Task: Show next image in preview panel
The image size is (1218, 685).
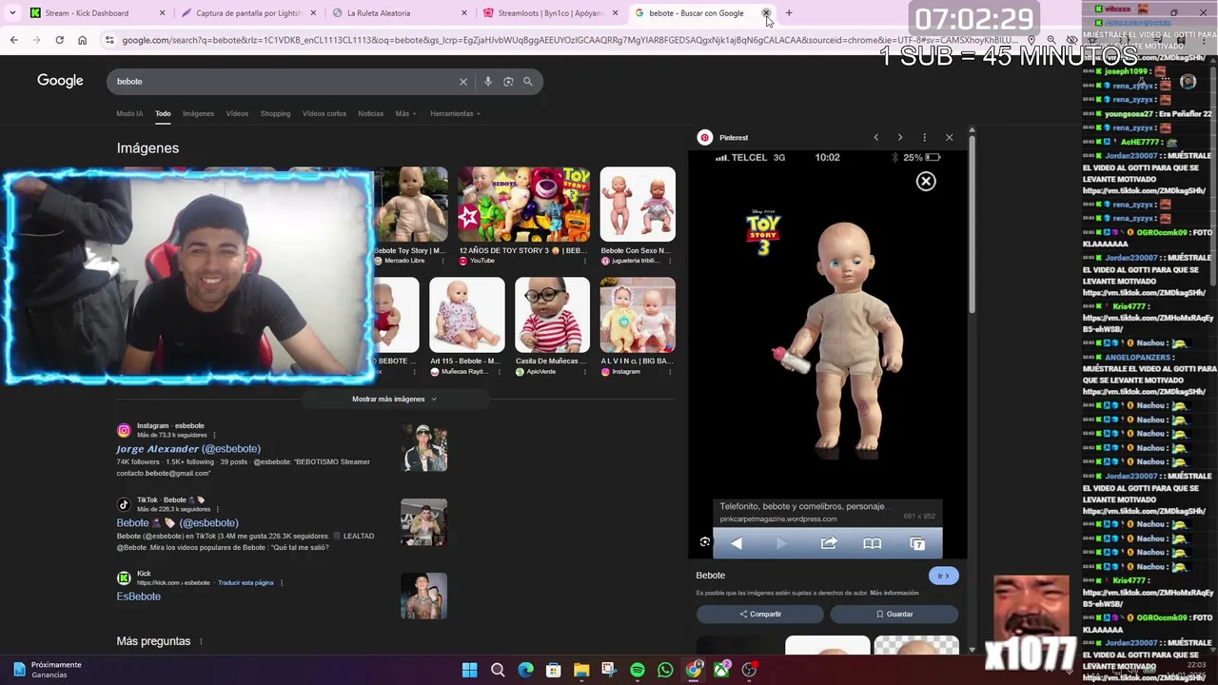Action: pyautogui.click(x=899, y=137)
